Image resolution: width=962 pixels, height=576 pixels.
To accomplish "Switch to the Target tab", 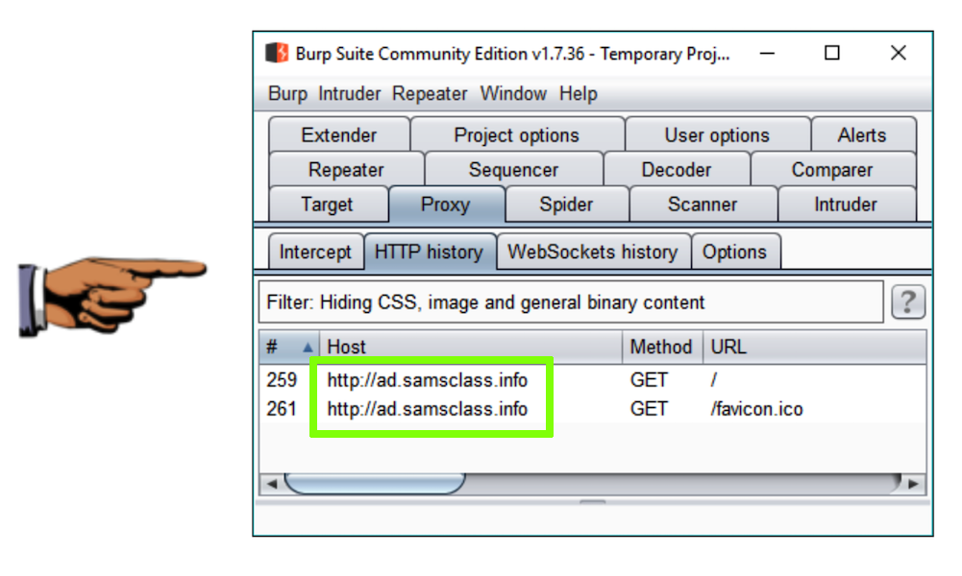I will click(327, 204).
